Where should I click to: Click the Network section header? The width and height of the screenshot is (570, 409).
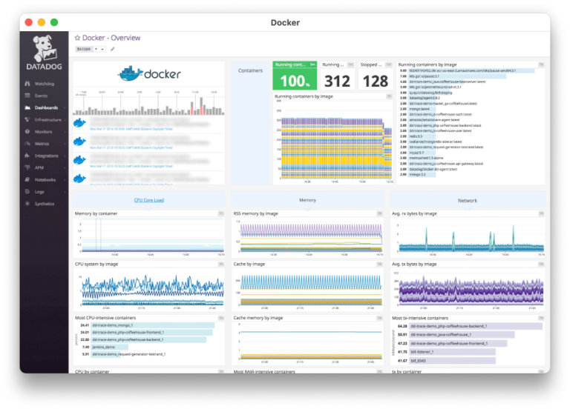(x=468, y=200)
